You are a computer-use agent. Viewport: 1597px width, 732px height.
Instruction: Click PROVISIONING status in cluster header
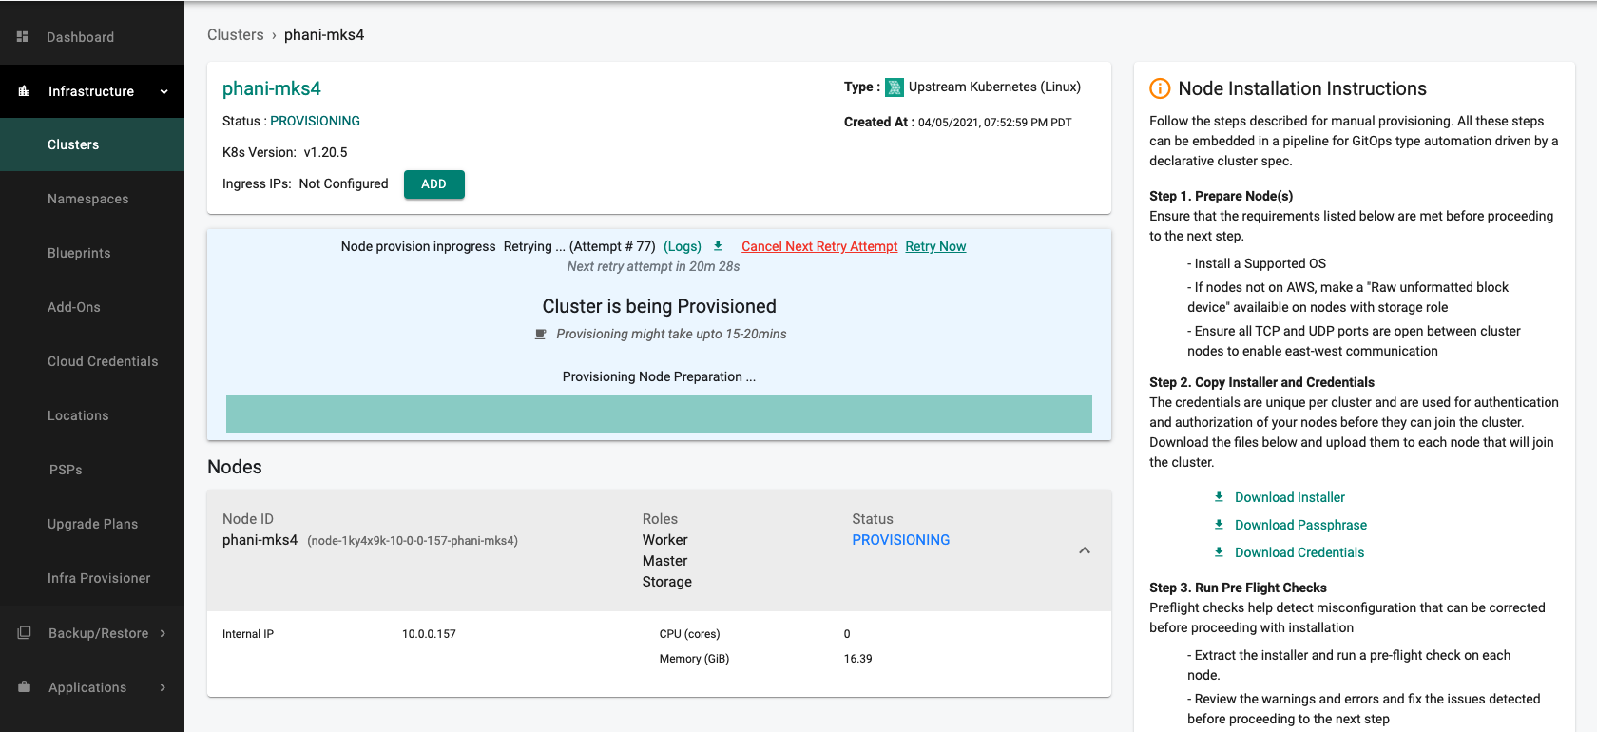(x=315, y=121)
